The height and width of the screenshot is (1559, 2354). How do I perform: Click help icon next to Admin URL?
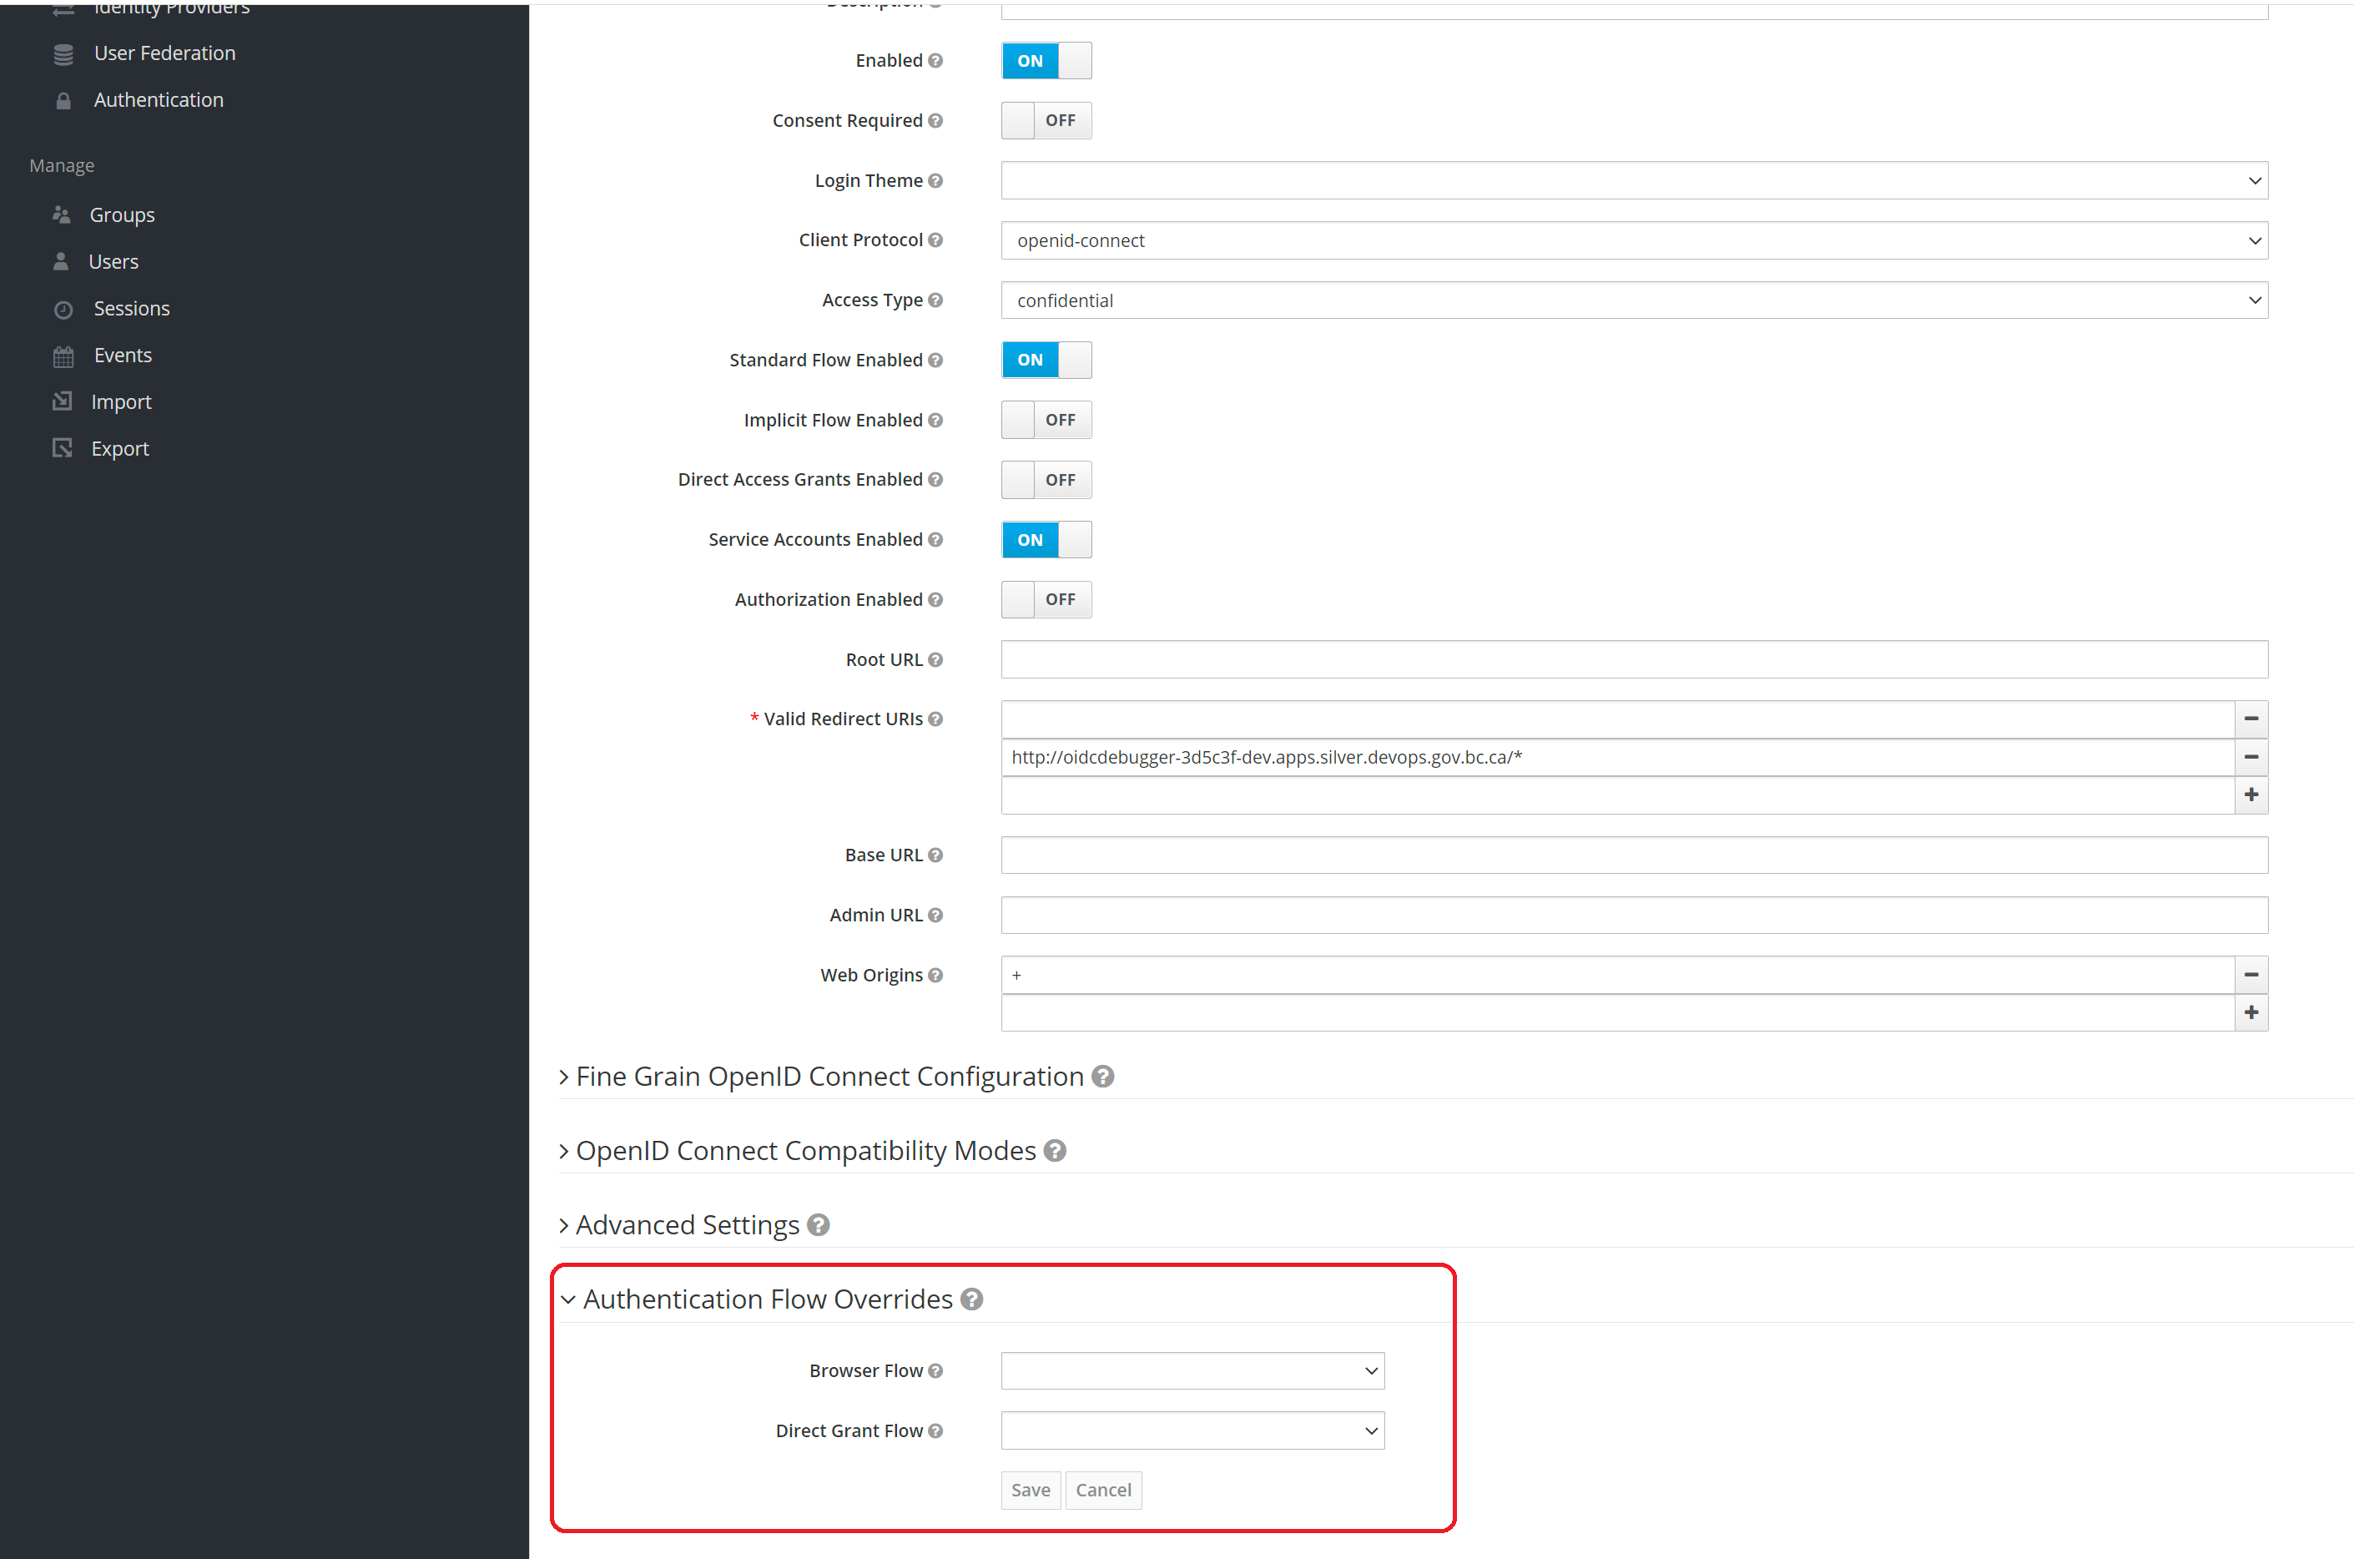pos(935,915)
